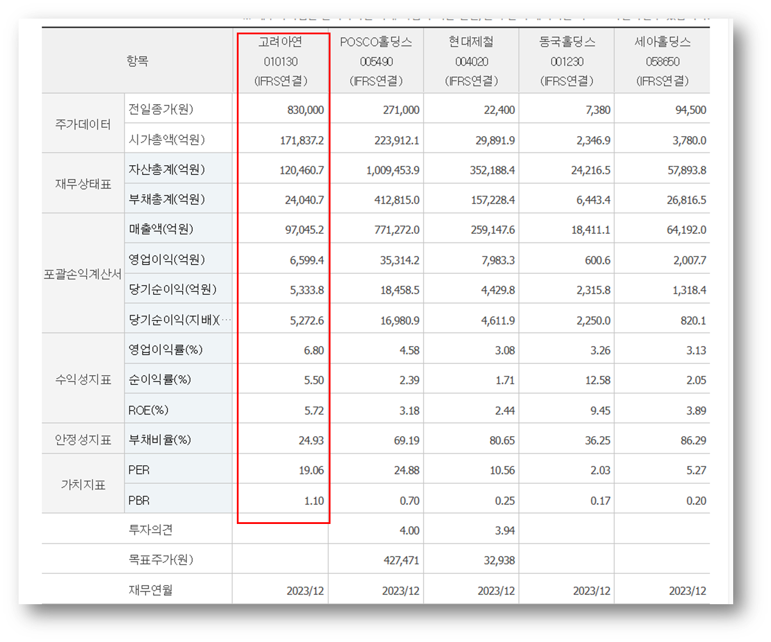Click the 자산총계(억원) row label
Screen dimensions: 771x642
tap(166, 169)
